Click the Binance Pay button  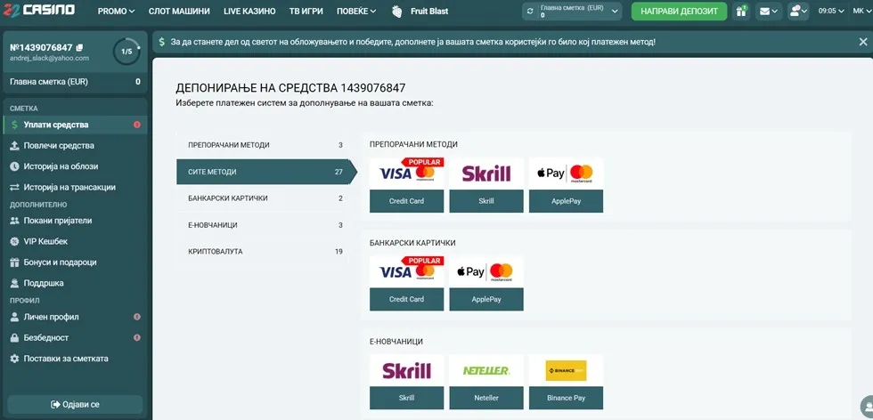pos(566,399)
